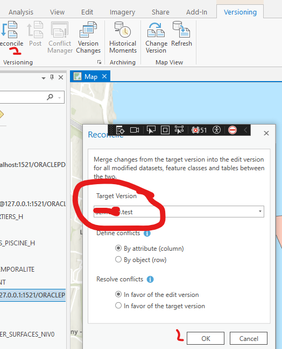Viewport: 282px width, 349px height.
Task: Close the Reconcile dialog
Action: [266, 133]
